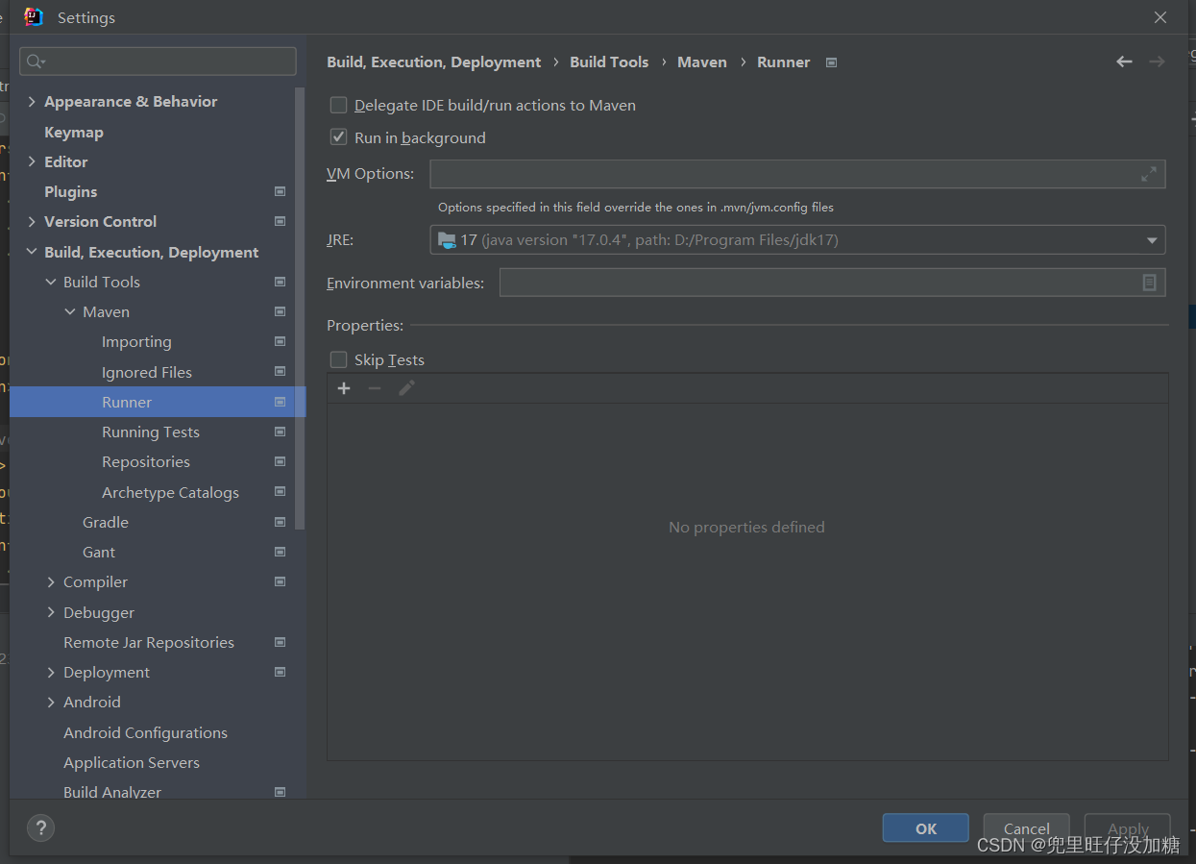The image size is (1196, 864).
Task: Click project settings icon next to Archetype Catalogs
Action: point(280,491)
